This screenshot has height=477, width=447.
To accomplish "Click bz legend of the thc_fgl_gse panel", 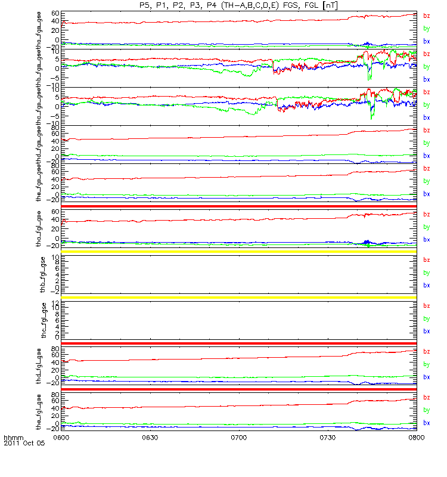I will [x=427, y=306].
